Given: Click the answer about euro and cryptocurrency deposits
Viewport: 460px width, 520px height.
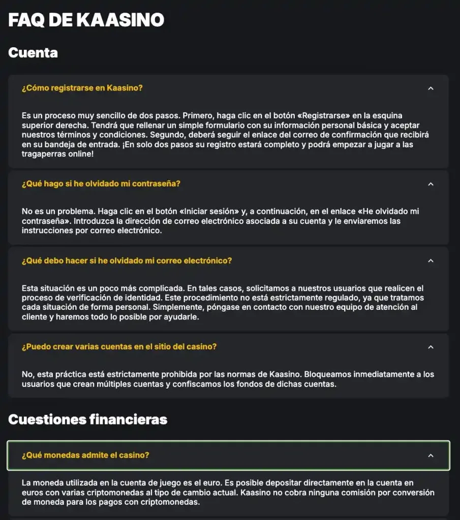Looking at the screenshot, I should (x=228, y=493).
